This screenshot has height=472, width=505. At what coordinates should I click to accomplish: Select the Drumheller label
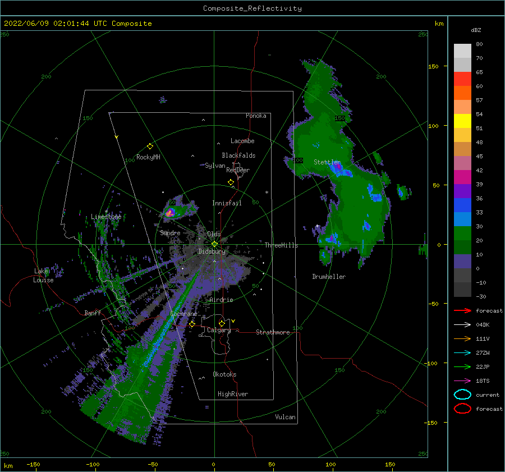[329, 277]
